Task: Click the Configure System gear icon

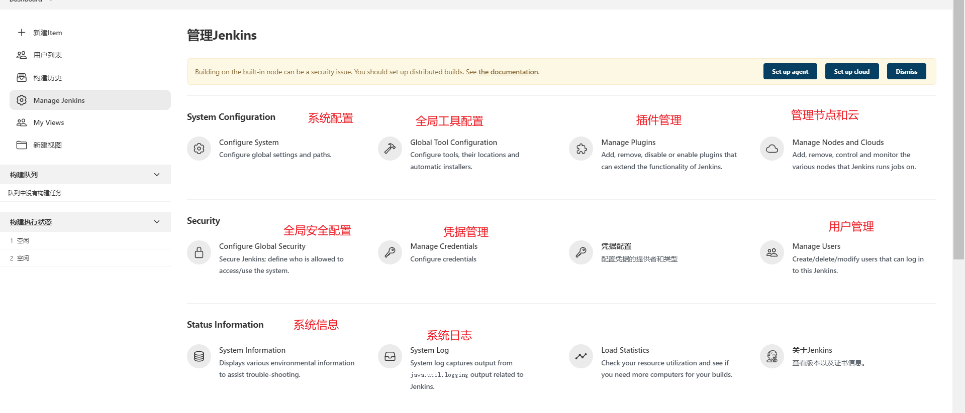Action: [x=199, y=149]
